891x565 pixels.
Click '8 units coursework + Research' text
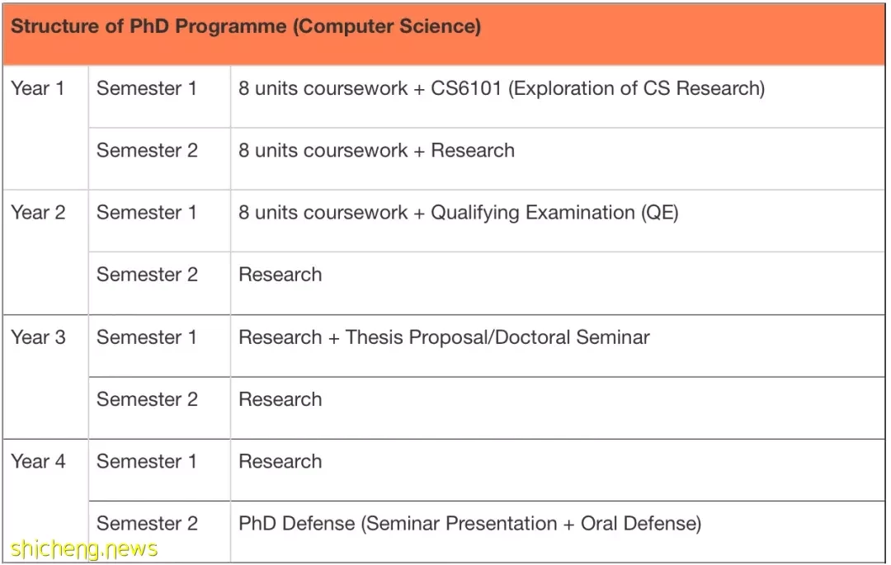click(x=376, y=150)
